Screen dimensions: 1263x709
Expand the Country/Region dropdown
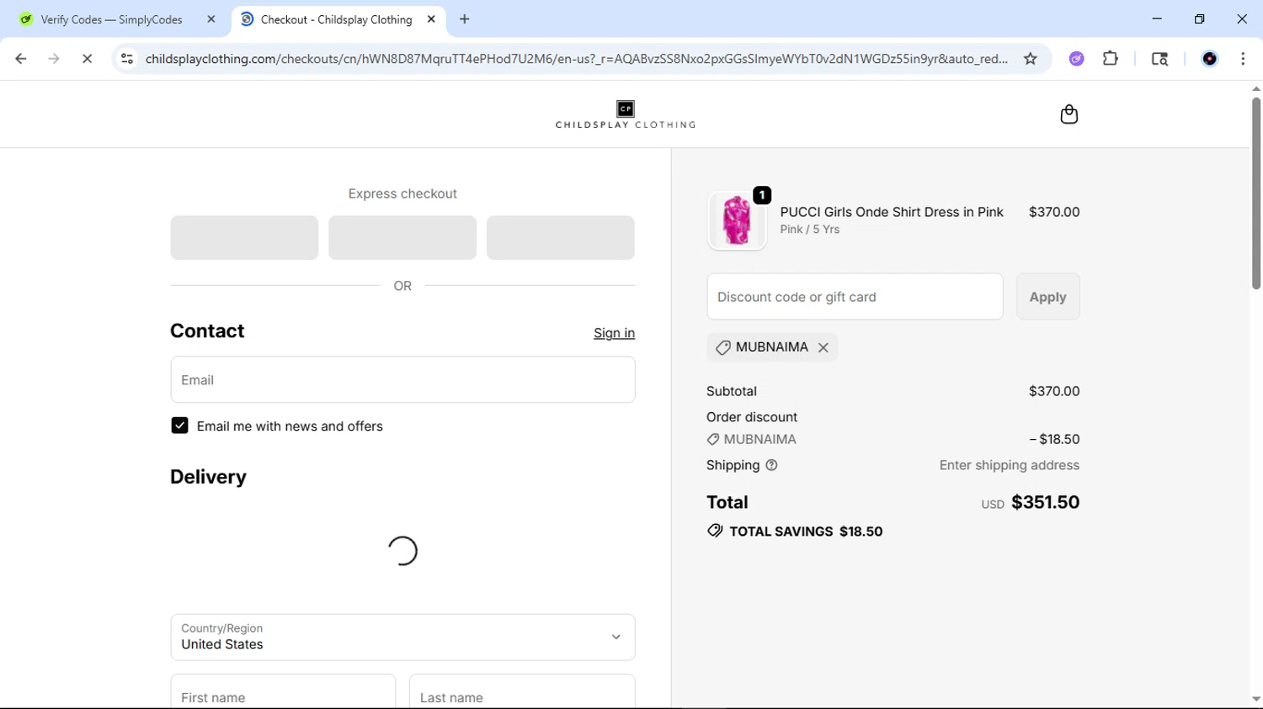(x=402, y=638)
